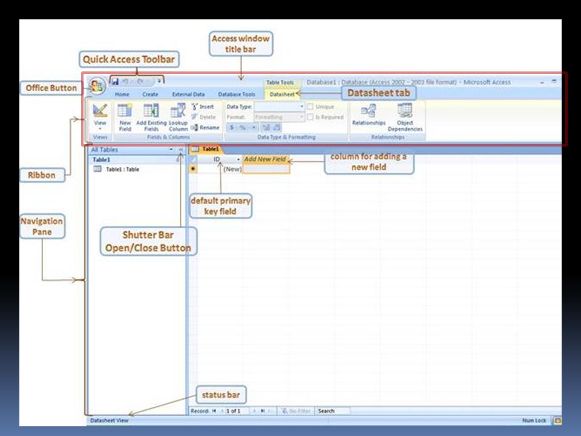Viewport: 581px width, 436px height.
Task: Go to the last record navigation button
Action: pos(263,411)
